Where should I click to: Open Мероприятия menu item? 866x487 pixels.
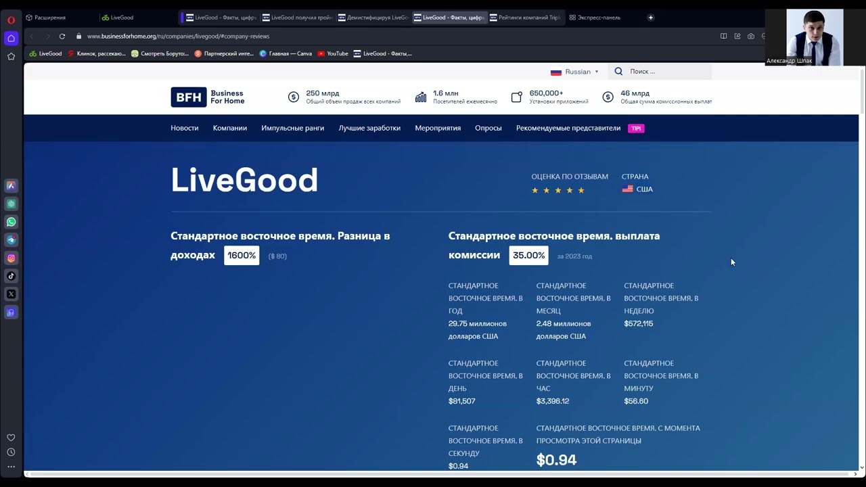[x=438, y=128]
